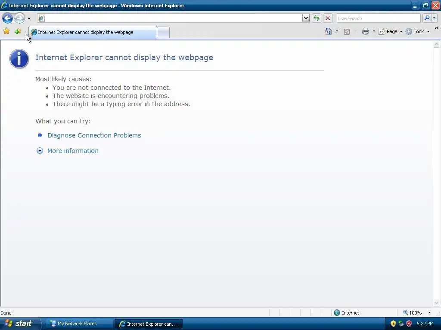The width and height of the screenshot is (441, 330).
Task: Stop loading with the red X icon
Action: click(328, 18)
